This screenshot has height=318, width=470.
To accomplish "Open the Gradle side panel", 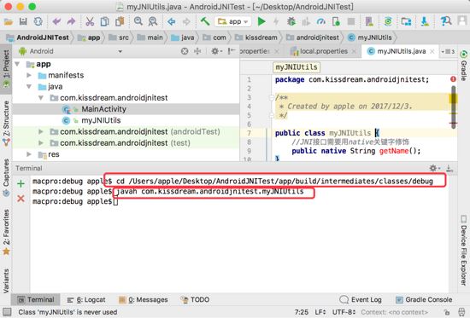I will coord(464,66).
